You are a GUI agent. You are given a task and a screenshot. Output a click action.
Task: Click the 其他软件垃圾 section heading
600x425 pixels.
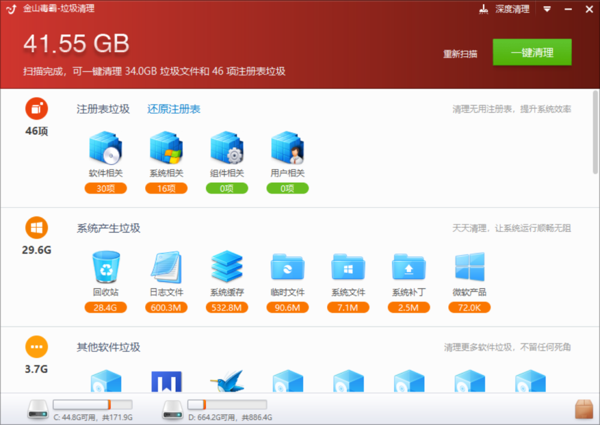coord(109,347)
